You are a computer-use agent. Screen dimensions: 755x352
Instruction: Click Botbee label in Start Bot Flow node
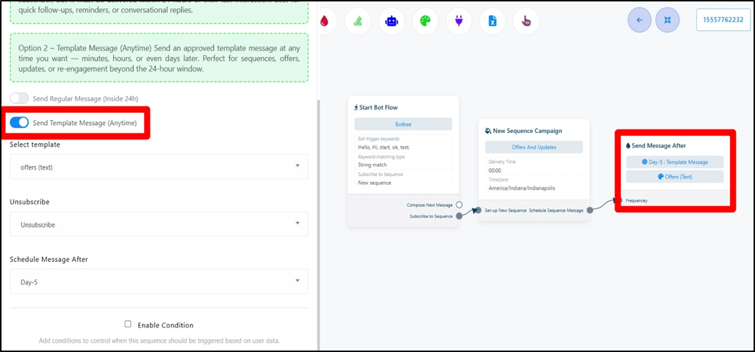tap(403, 124)
